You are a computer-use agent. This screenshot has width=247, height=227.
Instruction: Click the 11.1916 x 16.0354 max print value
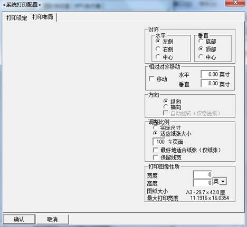pos(210,198)
